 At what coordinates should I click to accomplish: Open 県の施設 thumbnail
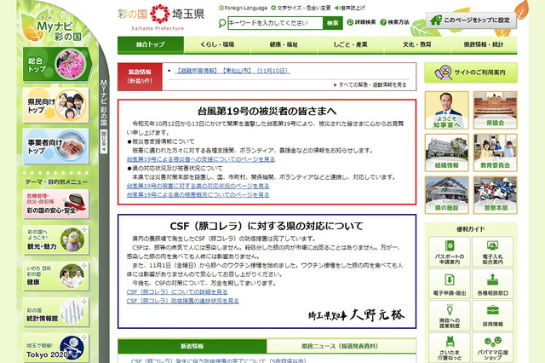coord(446,195)
